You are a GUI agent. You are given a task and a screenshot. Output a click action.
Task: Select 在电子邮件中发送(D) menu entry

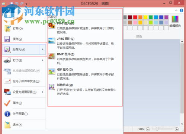pyautogui.click(x=24, y=81)
